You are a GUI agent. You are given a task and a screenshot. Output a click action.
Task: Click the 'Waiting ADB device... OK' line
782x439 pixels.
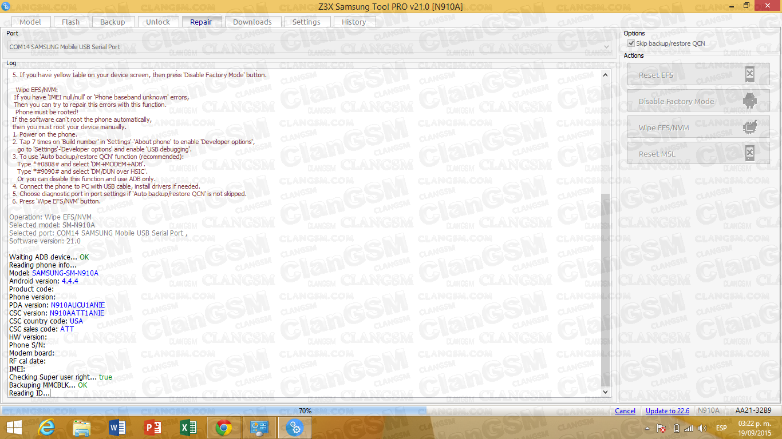(x=49, y=257)
